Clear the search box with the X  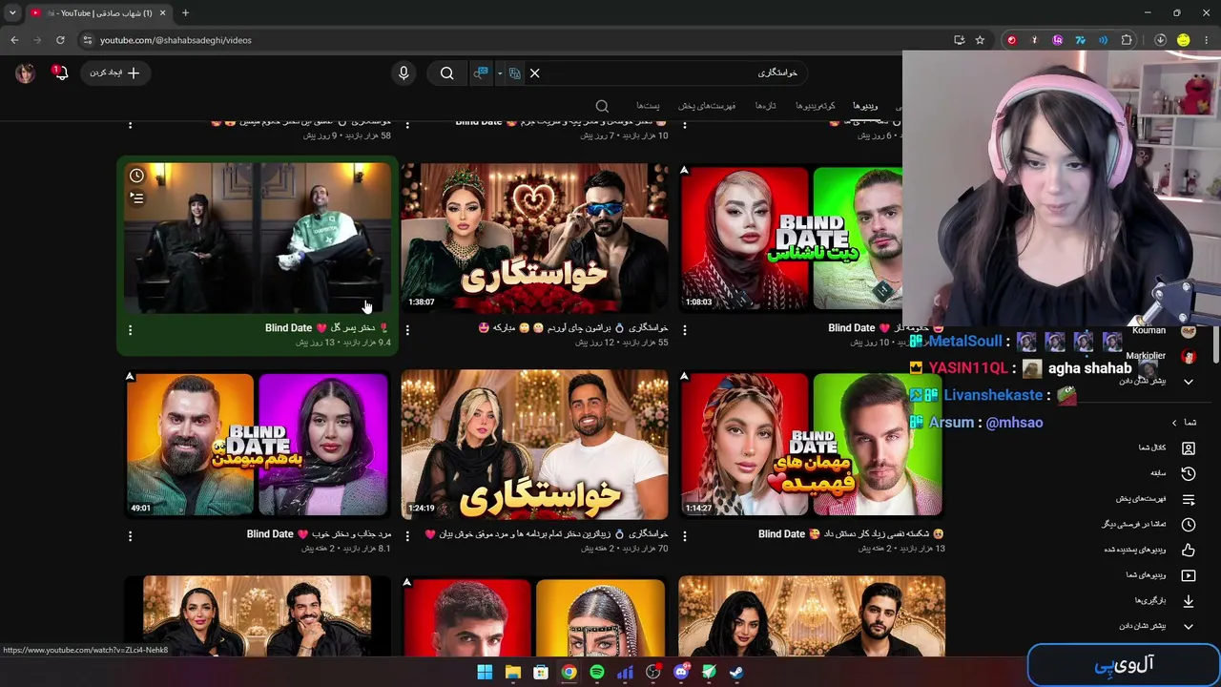tap(534, 73)
